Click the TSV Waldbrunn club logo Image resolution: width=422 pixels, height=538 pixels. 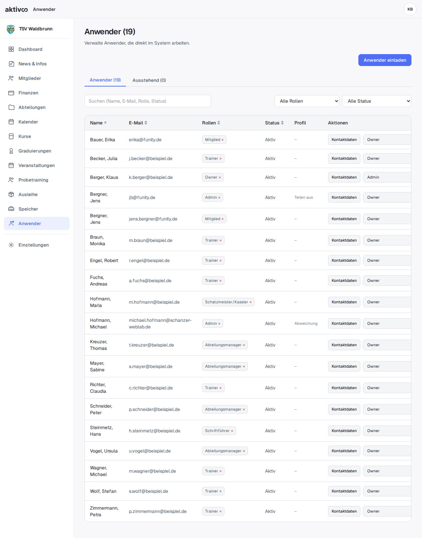click(x=11, y=29)
